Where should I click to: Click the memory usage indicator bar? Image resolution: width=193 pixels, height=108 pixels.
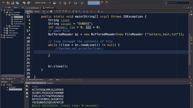(x=94, y=3)
